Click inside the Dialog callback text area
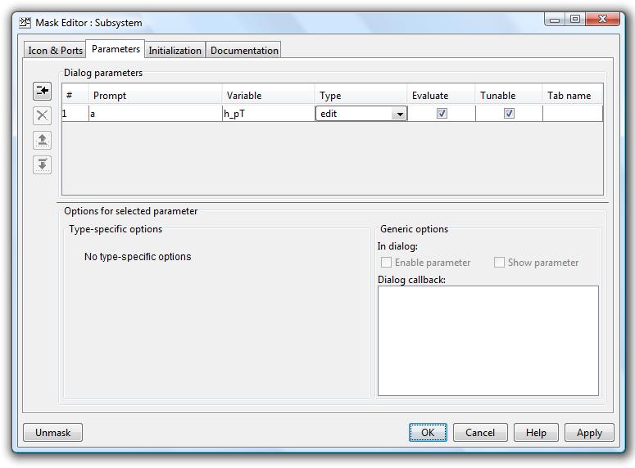Viewport: 635px width, 468px height. [x=488, y=340]
